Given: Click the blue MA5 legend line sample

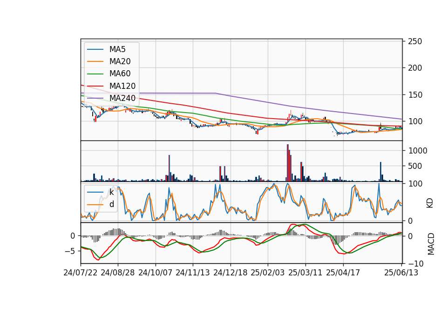Looking at the screenshot, I should pyautogui.click(x=95, y=50).
